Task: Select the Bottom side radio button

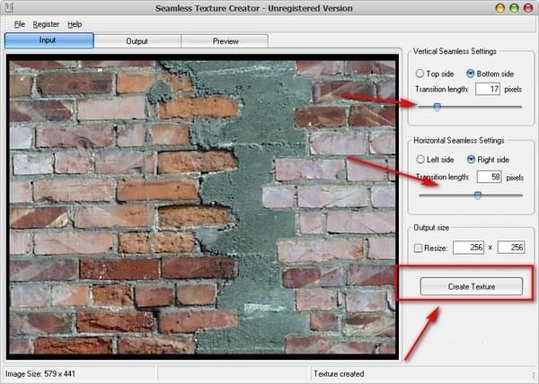Action: pos(471,73)
